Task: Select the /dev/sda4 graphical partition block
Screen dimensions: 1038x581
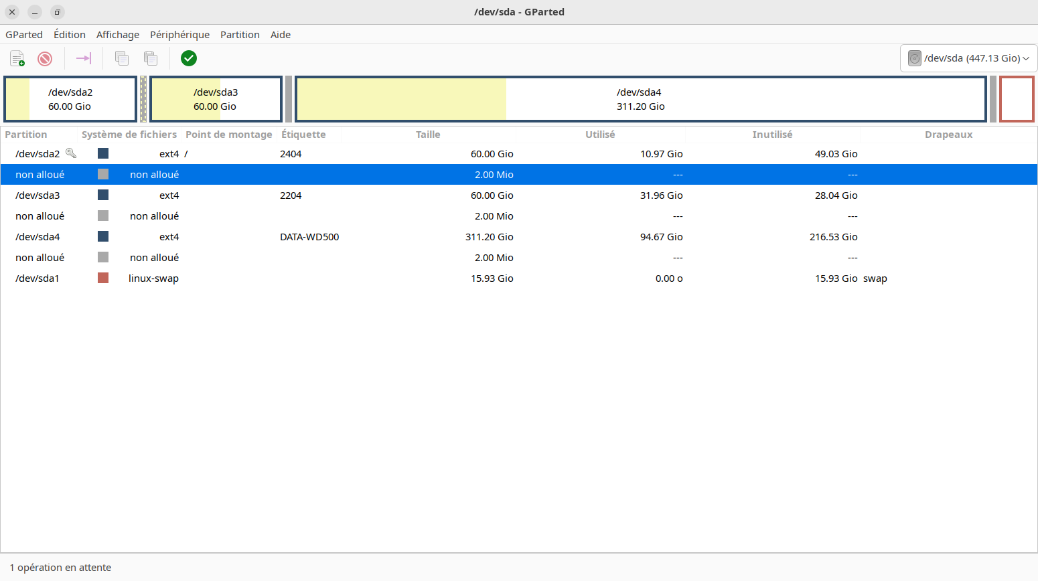Action: (641, 99)
